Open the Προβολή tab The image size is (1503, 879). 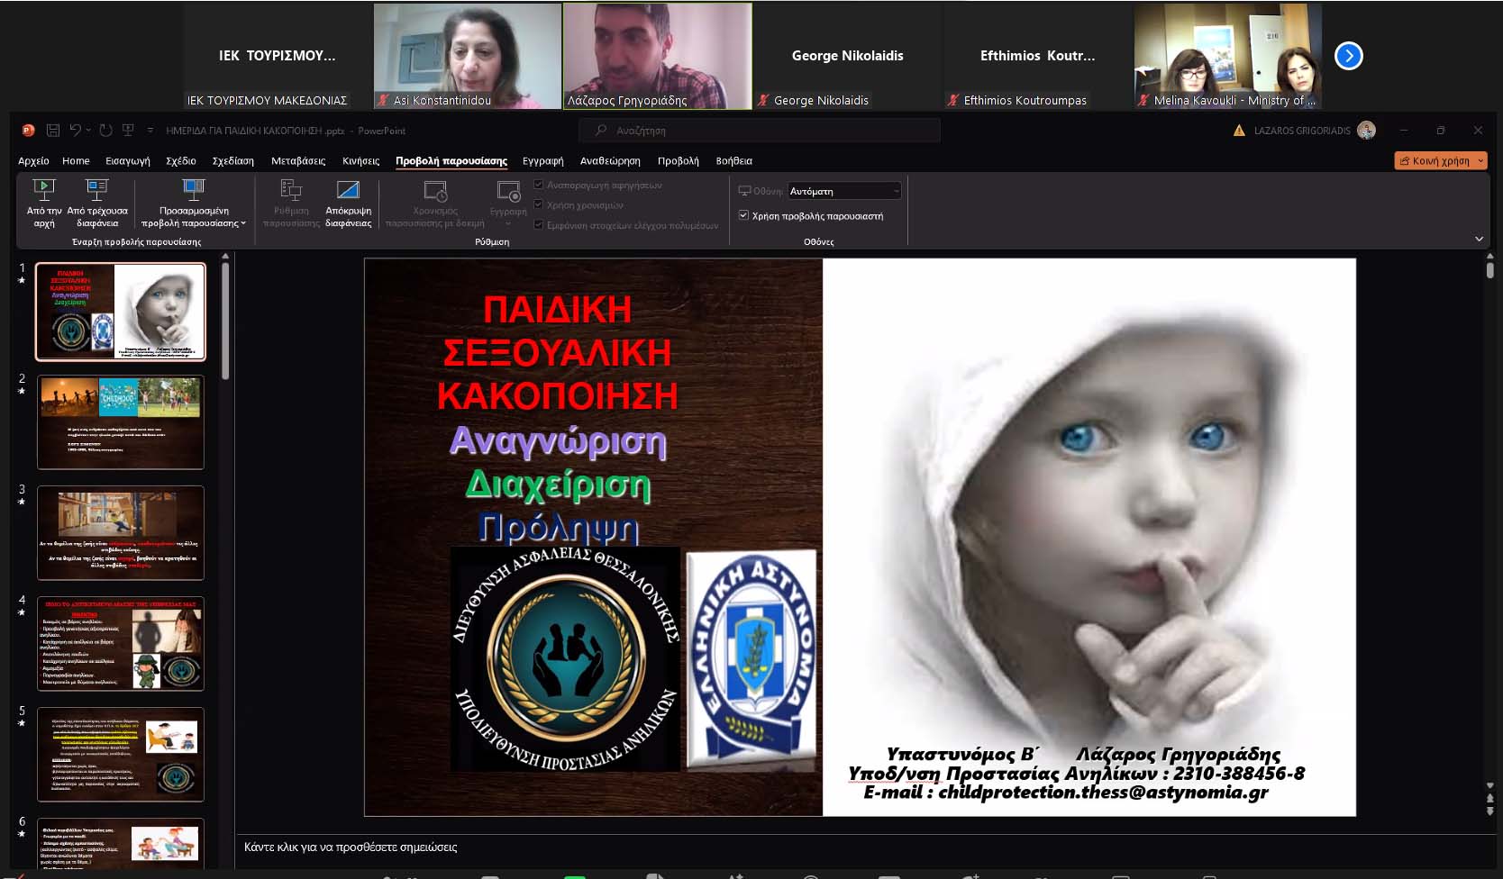(678, 160)
